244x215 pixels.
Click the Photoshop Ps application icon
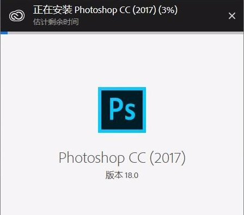(x=122, y=110)
